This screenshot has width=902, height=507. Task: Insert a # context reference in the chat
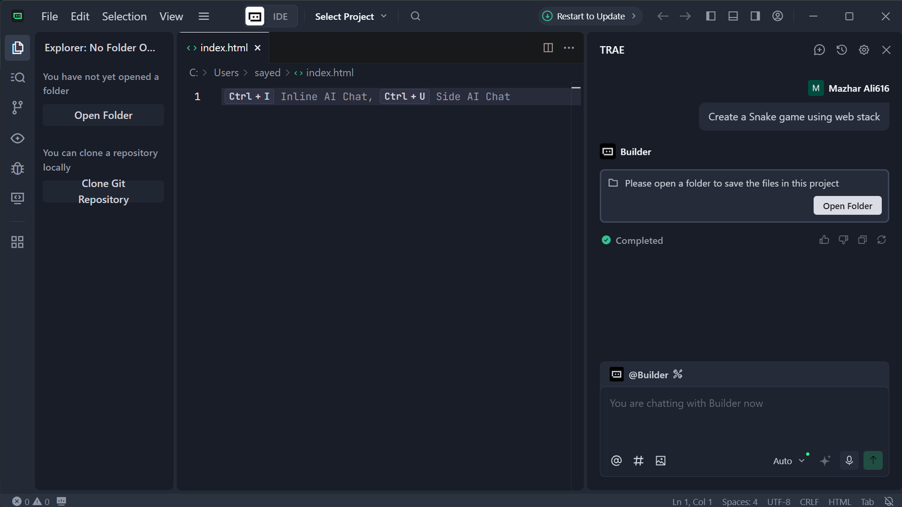638,461
